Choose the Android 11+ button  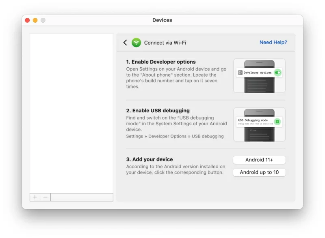coord(259,160)
